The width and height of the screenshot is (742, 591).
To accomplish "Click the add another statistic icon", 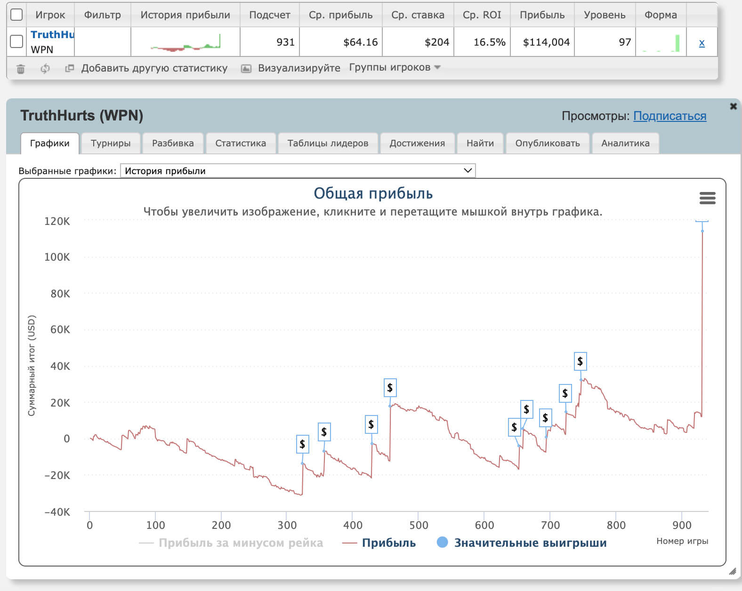I will [x=70, y=68].
